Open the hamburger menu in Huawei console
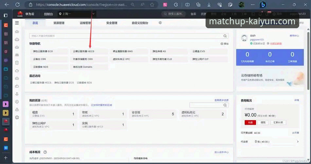 17,23
